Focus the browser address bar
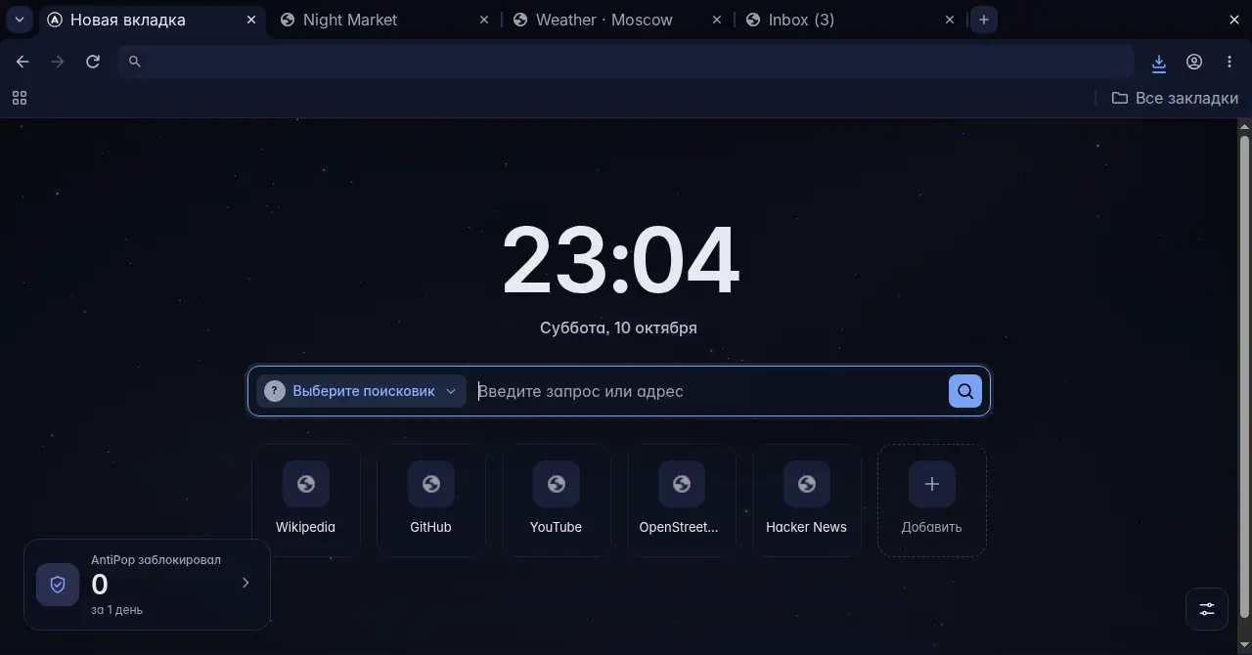Image resolution: width=1252 pixels, height=655 pixels. point(626,62)
